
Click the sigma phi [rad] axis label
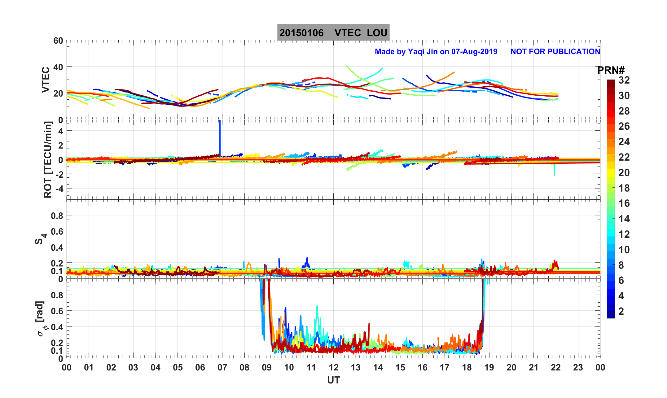tap(41, 319)
